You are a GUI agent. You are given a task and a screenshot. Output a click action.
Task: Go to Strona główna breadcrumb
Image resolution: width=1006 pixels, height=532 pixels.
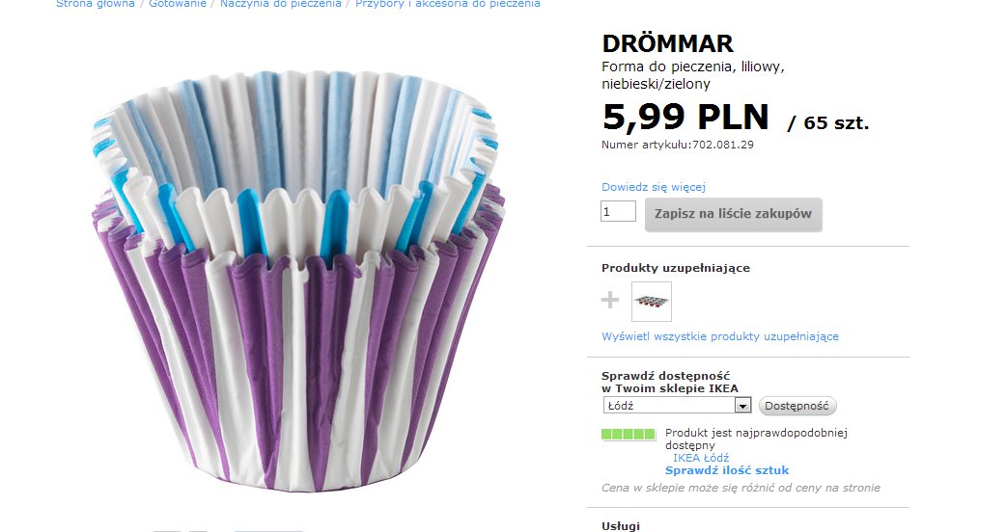click(96, 4)
